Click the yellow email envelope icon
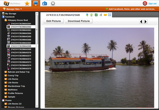Viewport: 159px width, 110px height. [105, 15]
